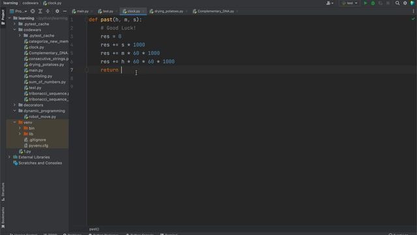Open categorize_new_mem file in project tree
This screenshot has width=417, height=235.
(x=46, y=41)
